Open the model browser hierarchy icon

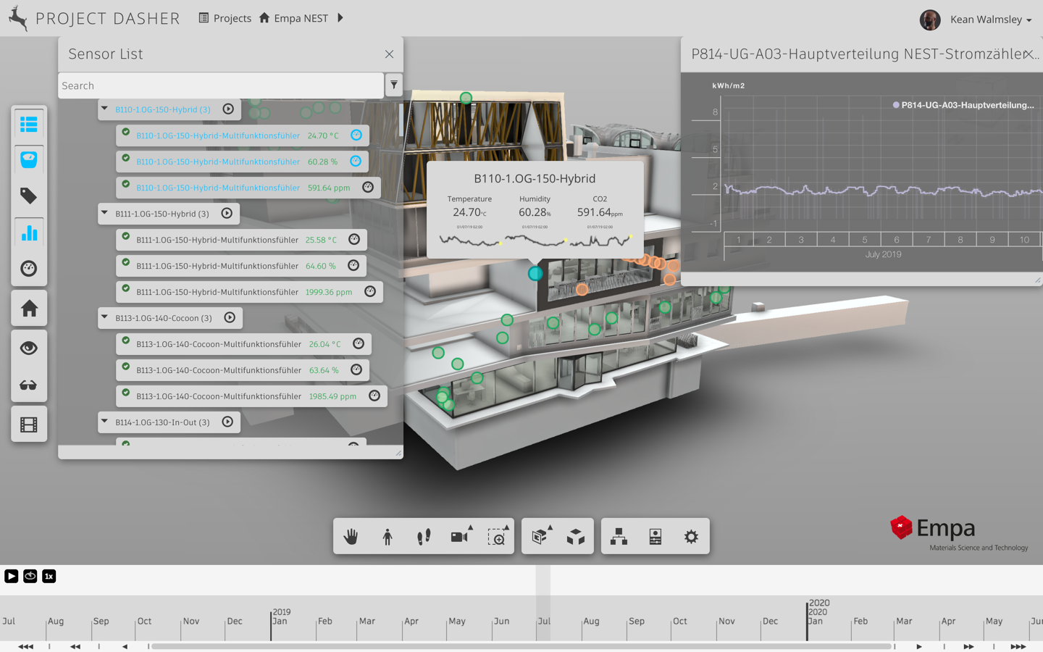[x=619, y=537]
